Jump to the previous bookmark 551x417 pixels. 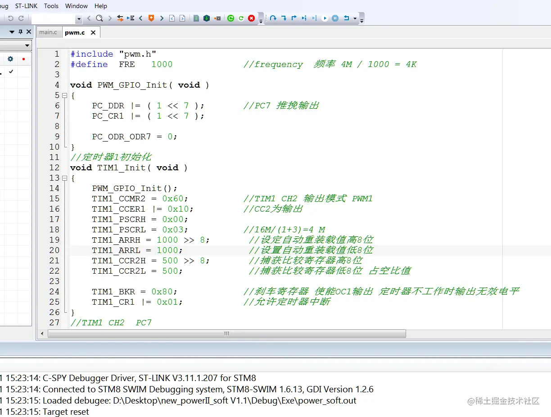[x=140, y=18]
